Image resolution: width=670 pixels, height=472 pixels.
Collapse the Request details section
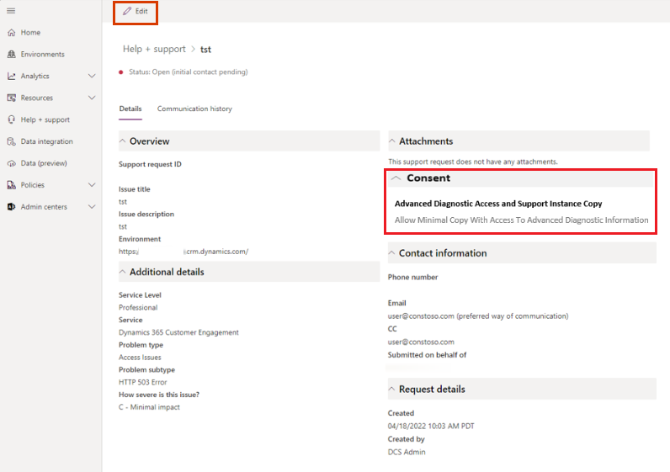pyautogui.click(x=392, y=389)
